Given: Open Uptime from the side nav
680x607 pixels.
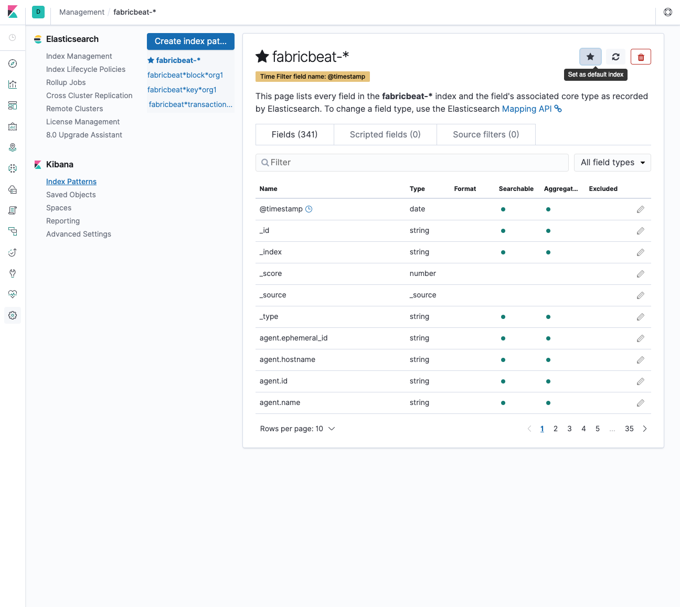Looking at the screenshot, I should pyautogui.click(x=13, y=252).
